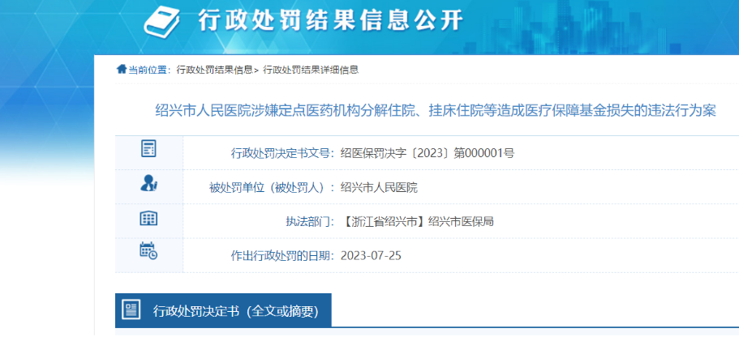Click the 当前位置 label text
Screen dimensions: 739x337
pyautogui.click(x=148, y=70)
